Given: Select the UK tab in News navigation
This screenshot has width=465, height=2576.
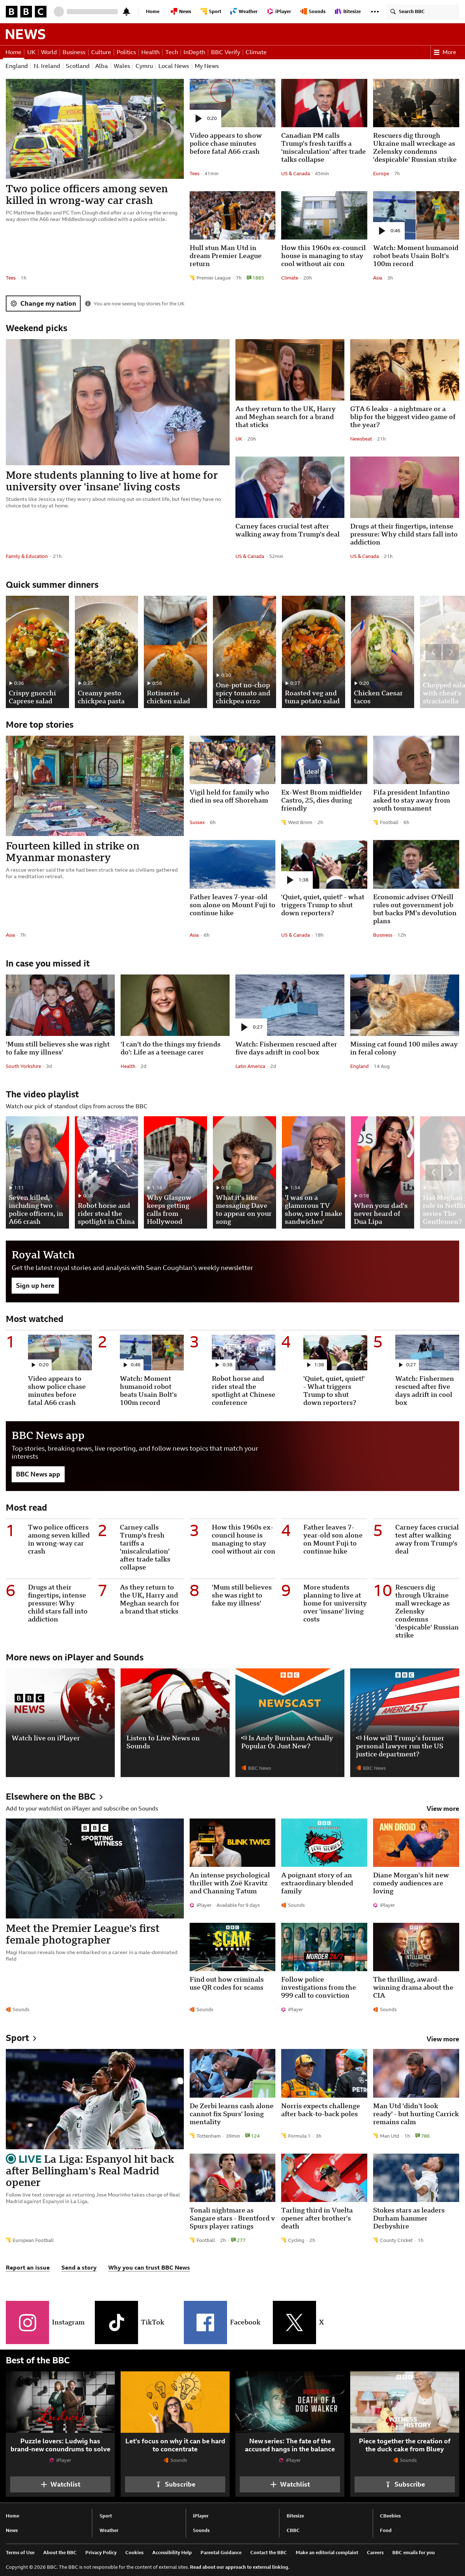Looking at the screenshot, I should pyautogui.click(x=31, y=52).
